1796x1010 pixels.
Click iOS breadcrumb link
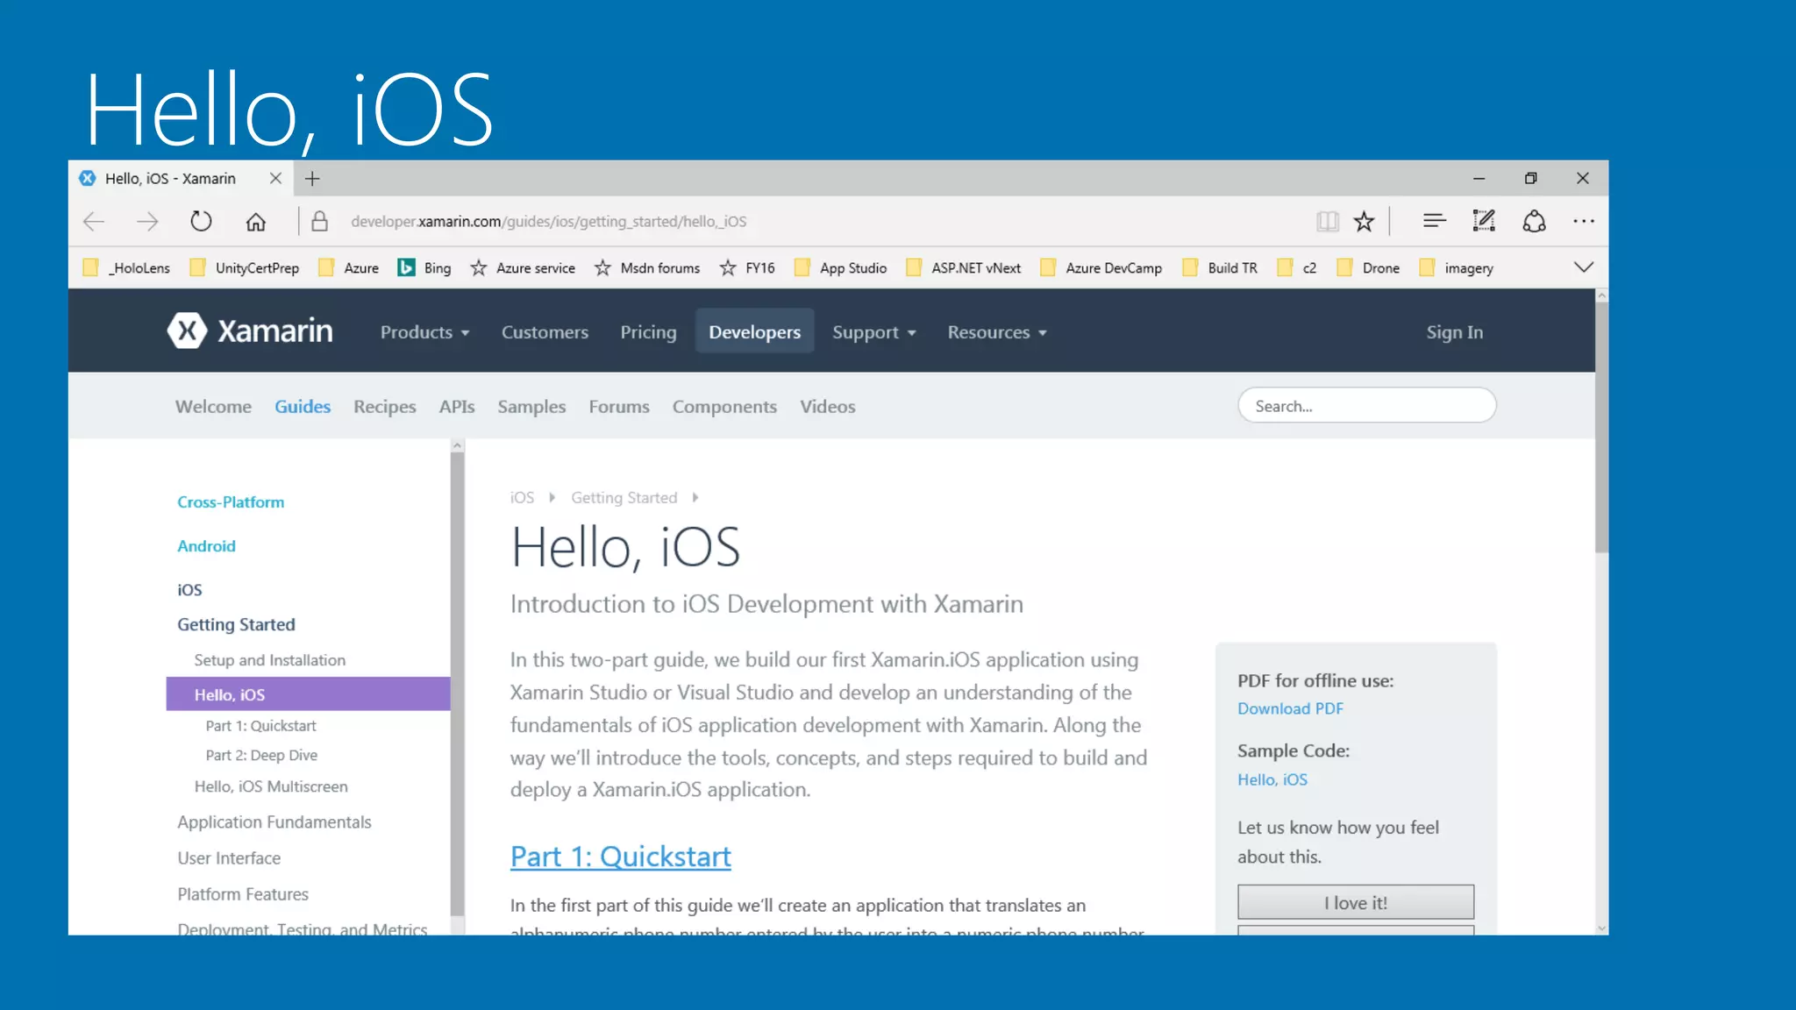point(522,498)
